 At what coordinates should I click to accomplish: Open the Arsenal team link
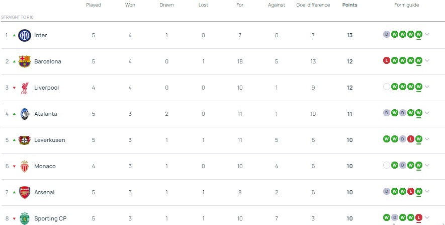[x=44, y=192]
